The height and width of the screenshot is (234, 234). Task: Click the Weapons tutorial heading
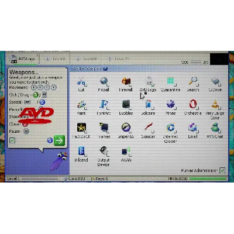point(23,73)
